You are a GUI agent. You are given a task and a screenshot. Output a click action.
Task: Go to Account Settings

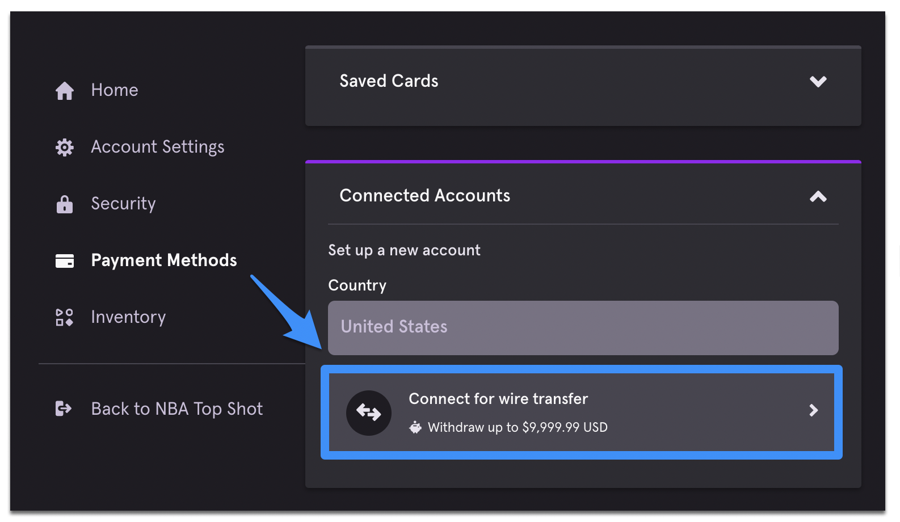[158, 147]
